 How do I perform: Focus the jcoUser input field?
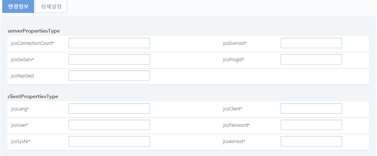109,125
